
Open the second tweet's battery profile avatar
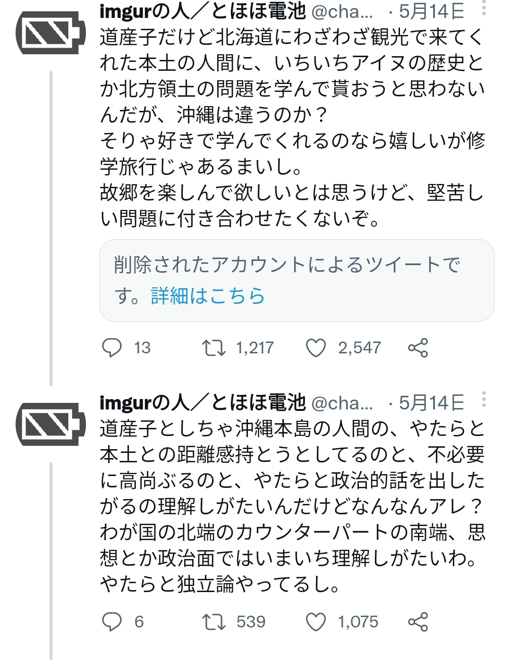pyautogui.click(x=51, y=425)
